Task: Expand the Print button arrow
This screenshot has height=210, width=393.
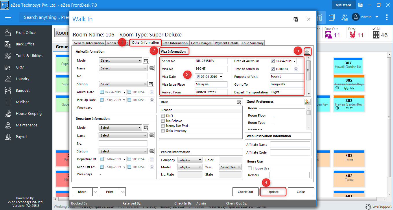Action: tap(123, 192)
